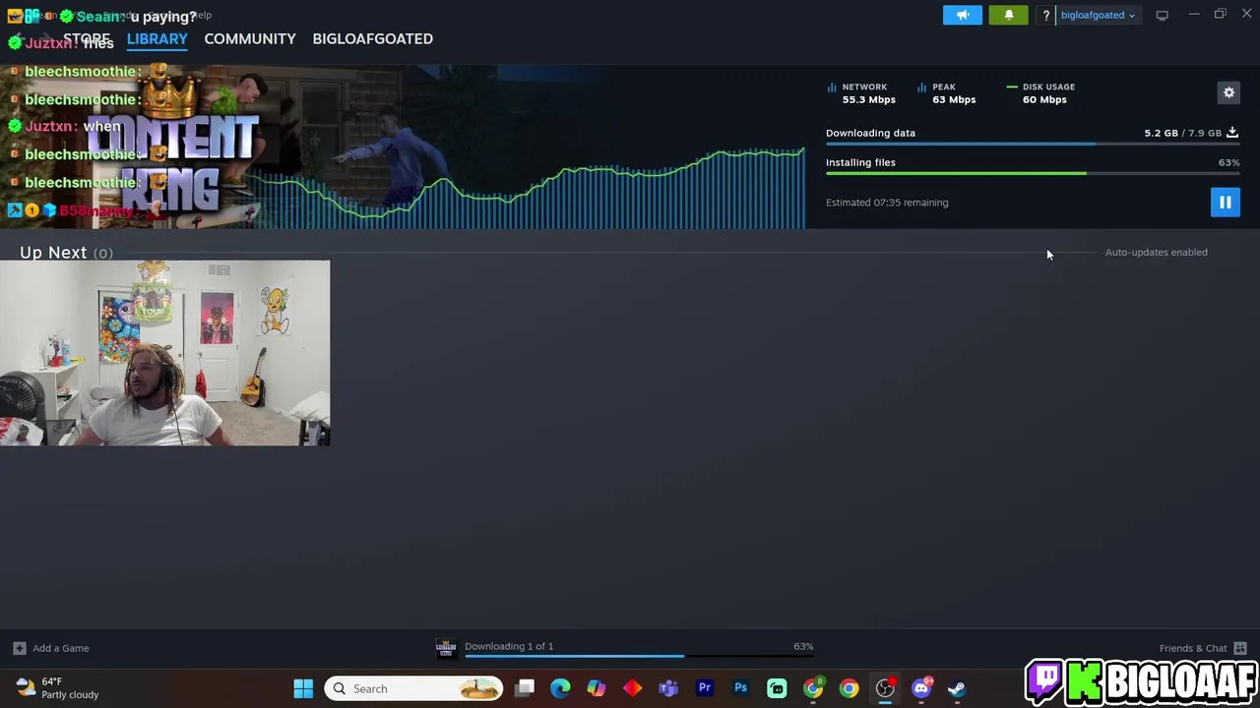This screenshot has width=1260, height=708.
Task: Click the Downloading data progress bar
Action: pyautogui.click(x=1033, y=144)
